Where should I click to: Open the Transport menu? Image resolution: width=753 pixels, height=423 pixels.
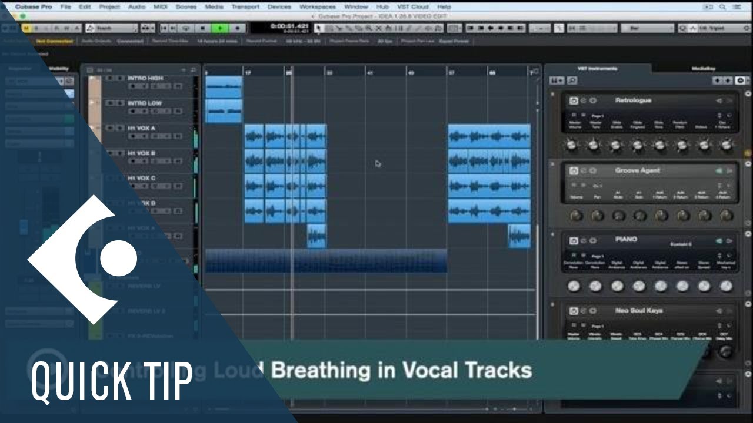tap(245, 6)
